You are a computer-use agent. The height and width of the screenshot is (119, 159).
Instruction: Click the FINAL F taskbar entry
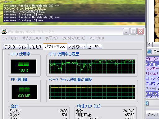pos(152,114)
